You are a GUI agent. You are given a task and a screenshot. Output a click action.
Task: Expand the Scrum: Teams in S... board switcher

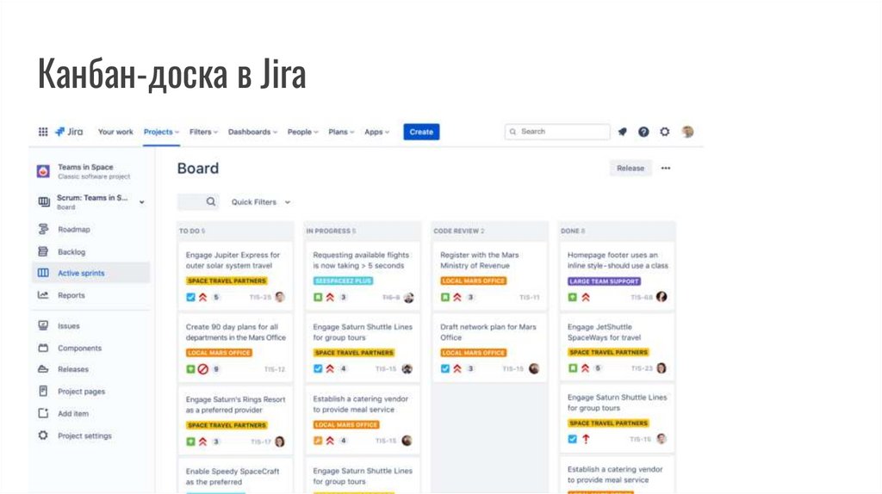coord(142,201)
